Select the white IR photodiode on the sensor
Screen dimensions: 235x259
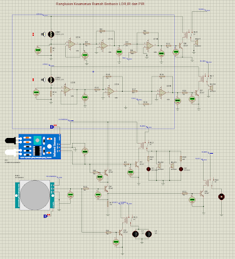(x=11, y=152)
